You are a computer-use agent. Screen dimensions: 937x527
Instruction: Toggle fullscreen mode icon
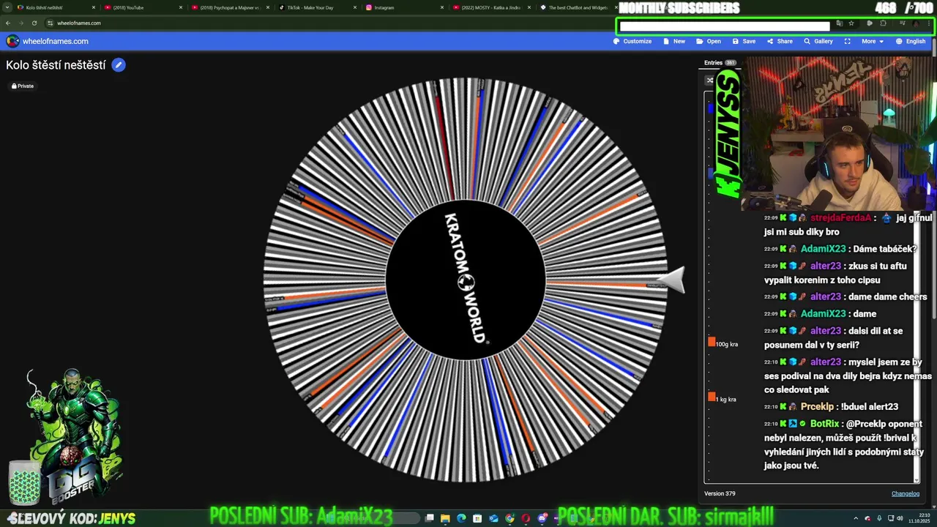pos(847,41)
